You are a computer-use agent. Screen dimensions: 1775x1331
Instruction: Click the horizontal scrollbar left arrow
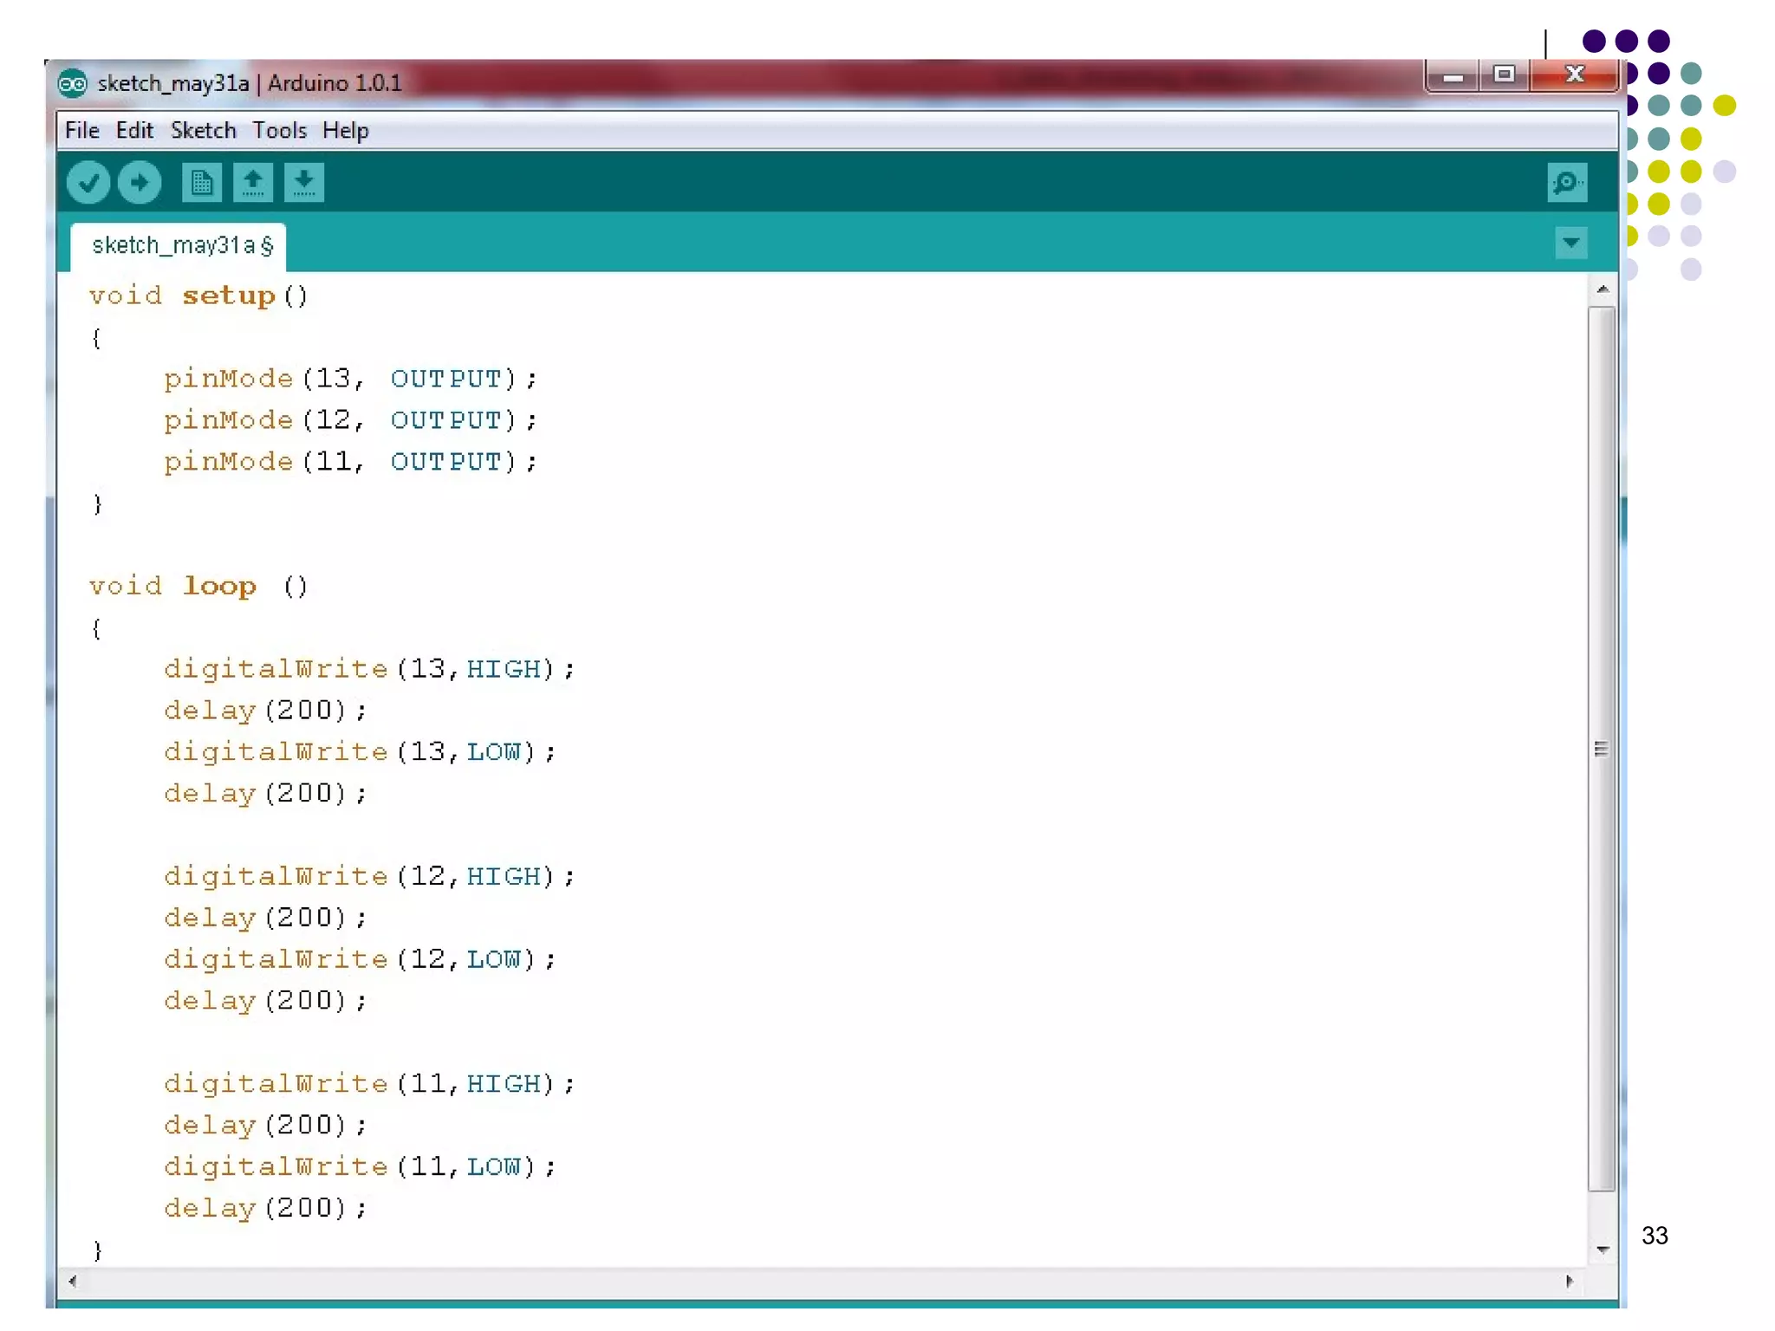coord(73,1282)
